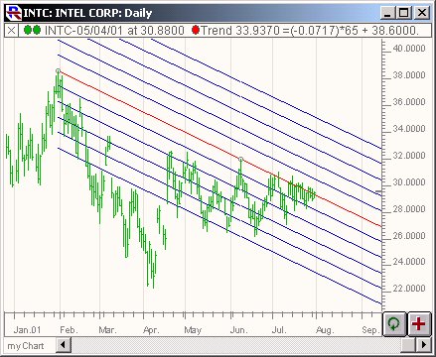This screenshot has height=357, width=436.
Task: Click the trend line anchor at the January peak
Action: pyautogui.click(x=59, y=70)
